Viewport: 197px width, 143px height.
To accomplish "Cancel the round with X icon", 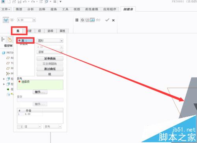I will 113,20.
